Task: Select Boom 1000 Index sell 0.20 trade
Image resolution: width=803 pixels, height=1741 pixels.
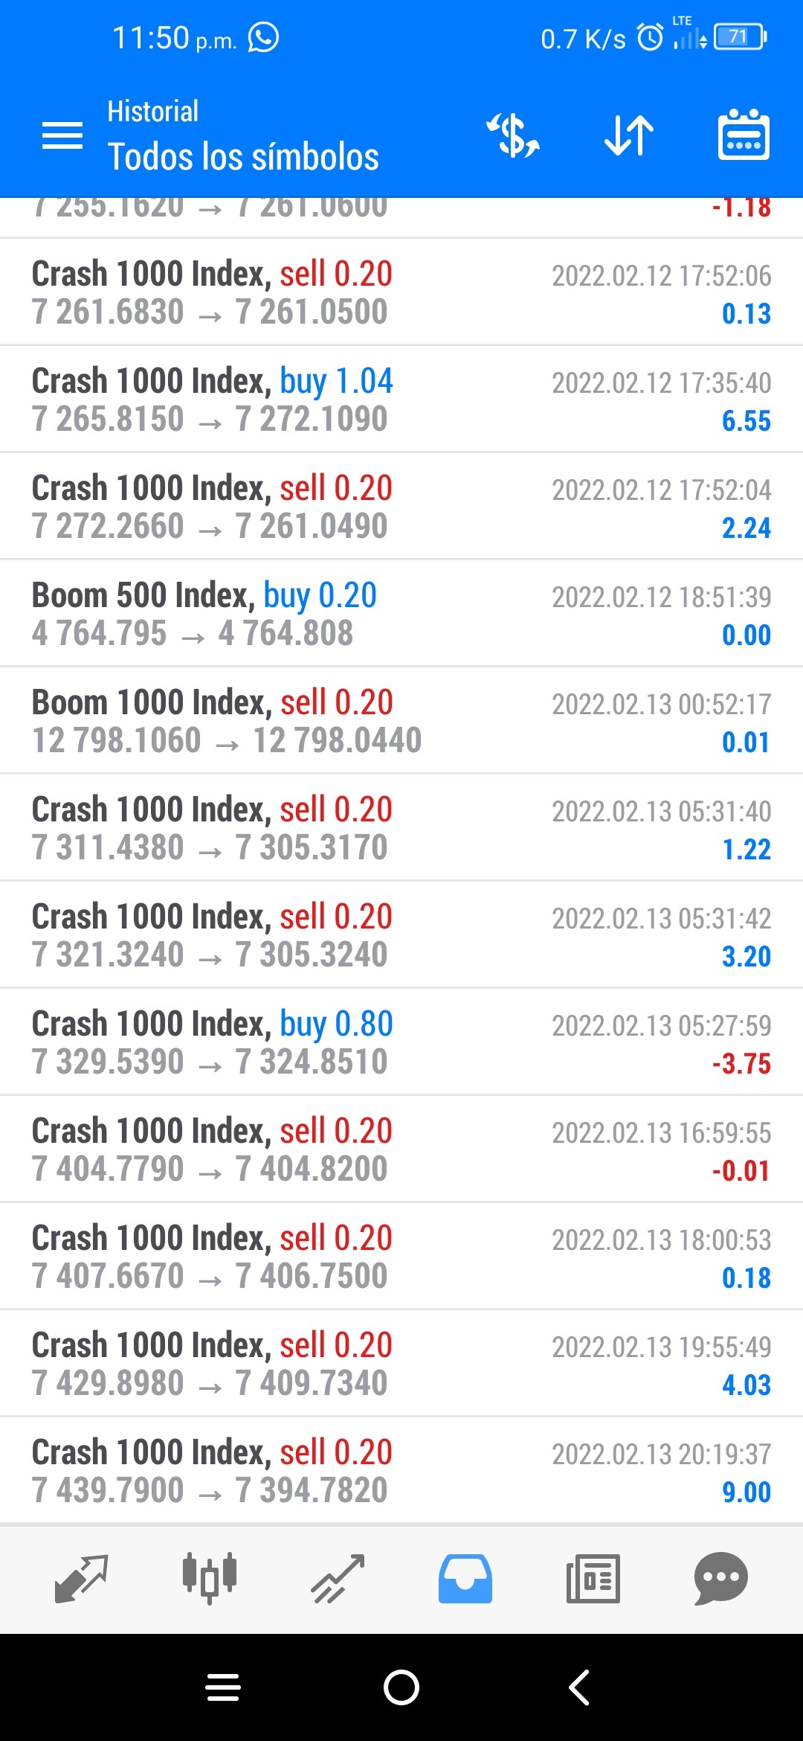Action: click(x=401, y=720)
